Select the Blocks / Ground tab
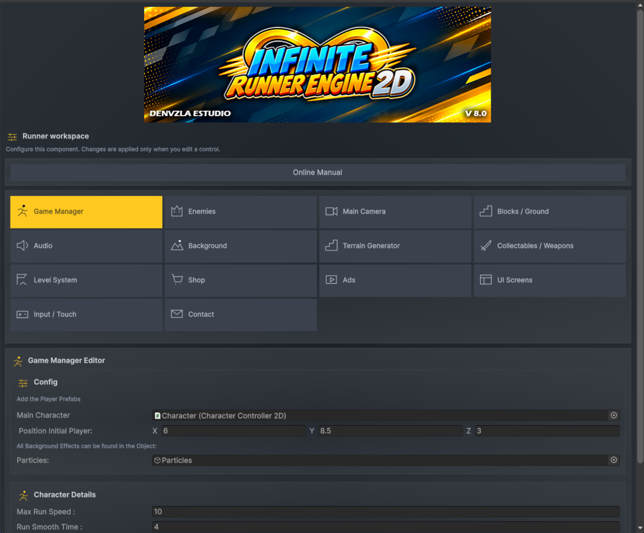This screenshot has height=533, width=644. point(550,212)
